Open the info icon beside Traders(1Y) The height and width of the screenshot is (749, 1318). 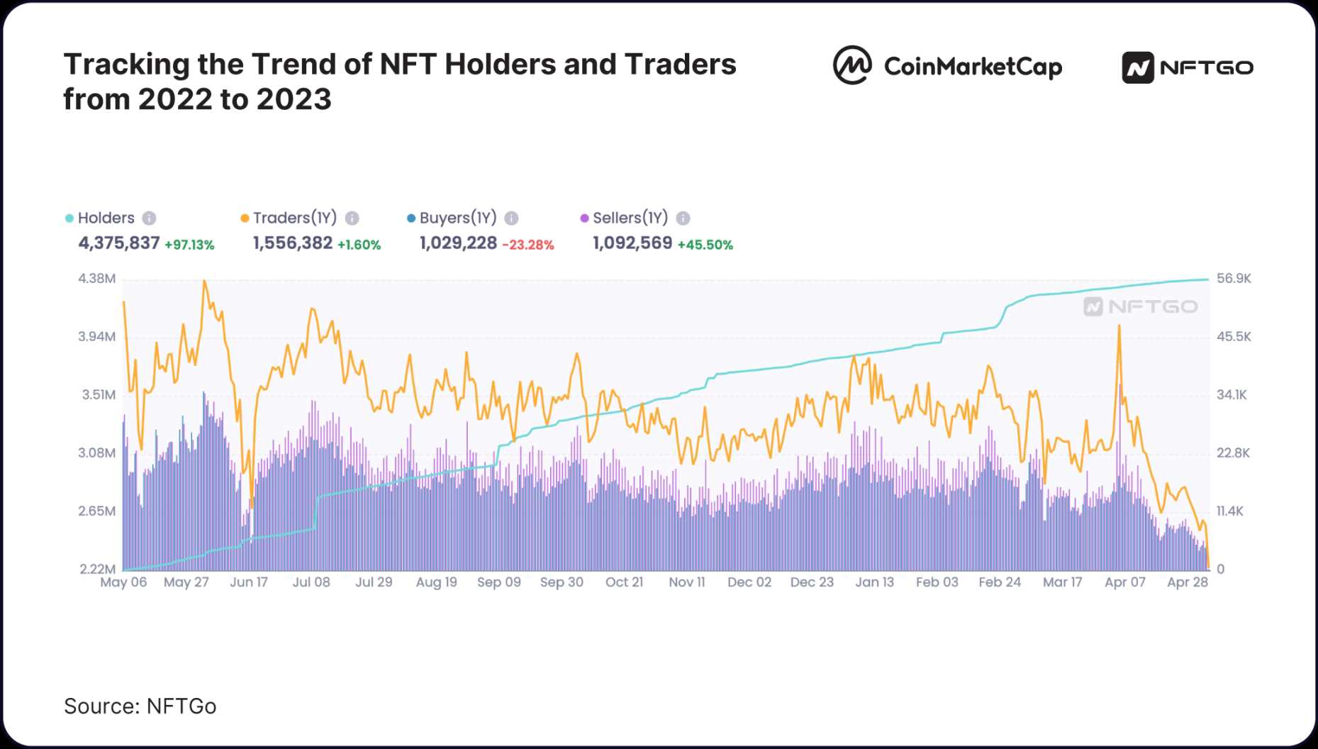tap(352, 218)
